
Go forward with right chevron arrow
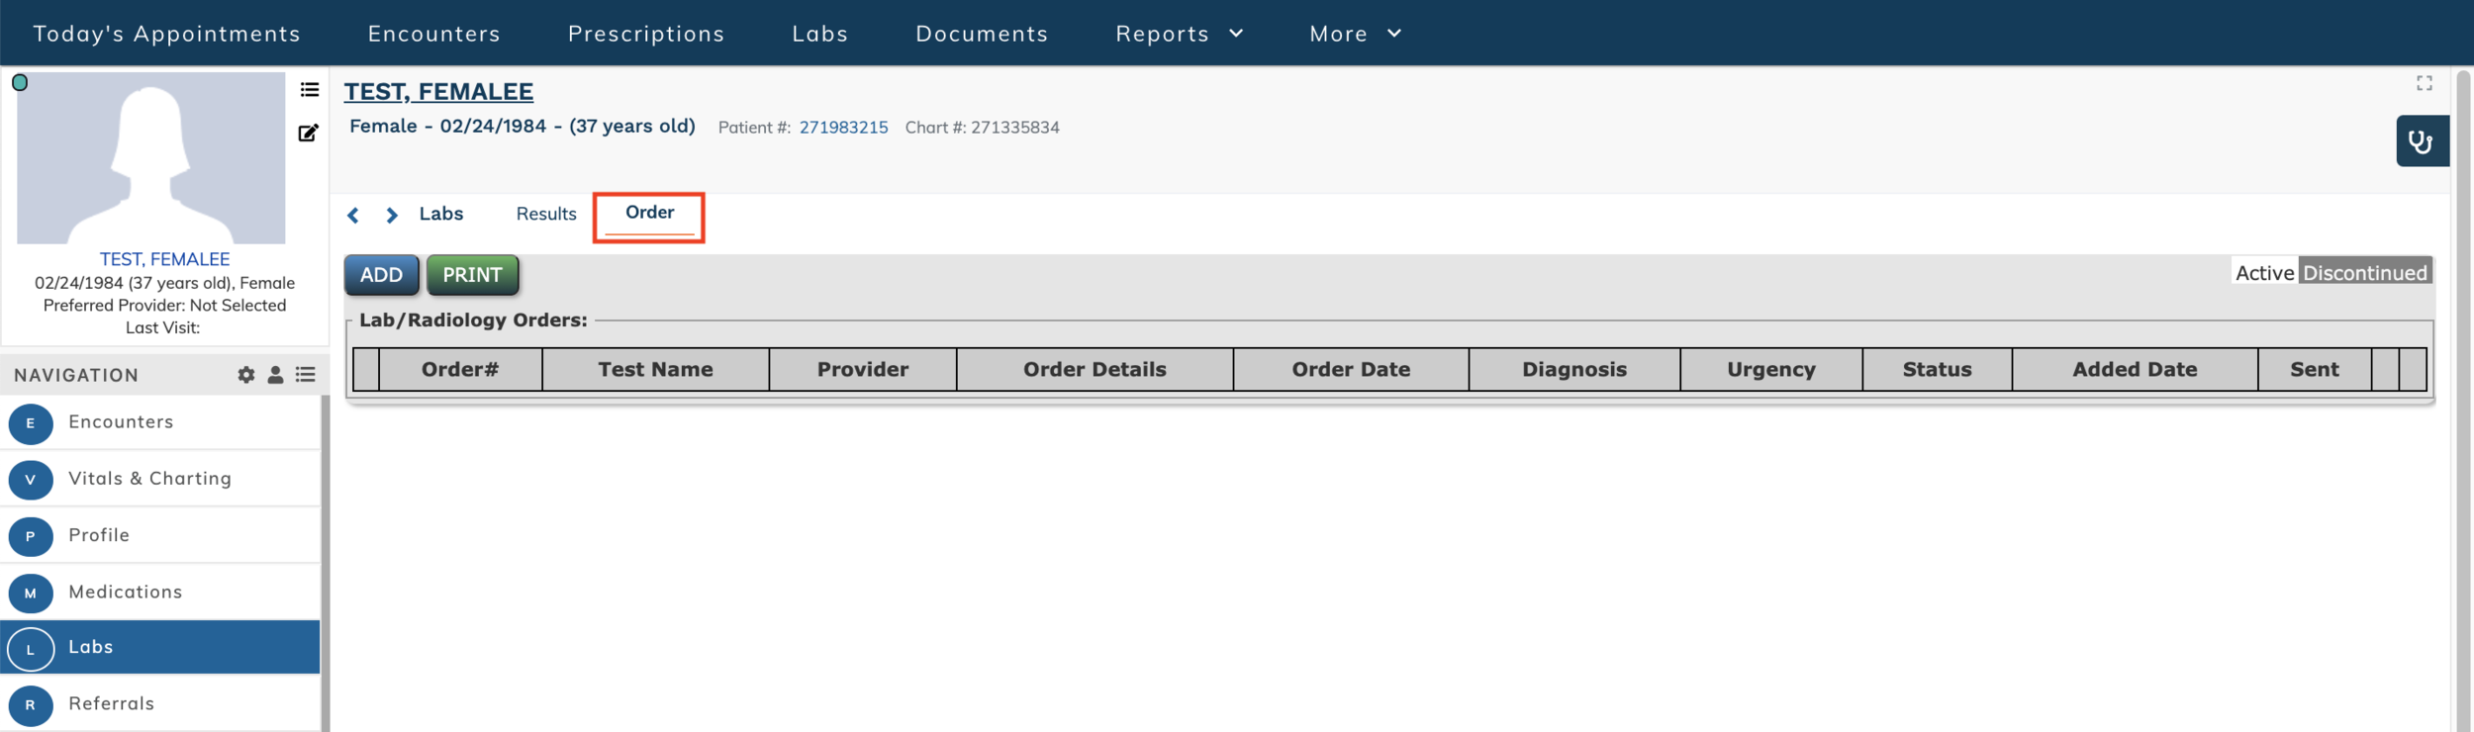[392, 215]
